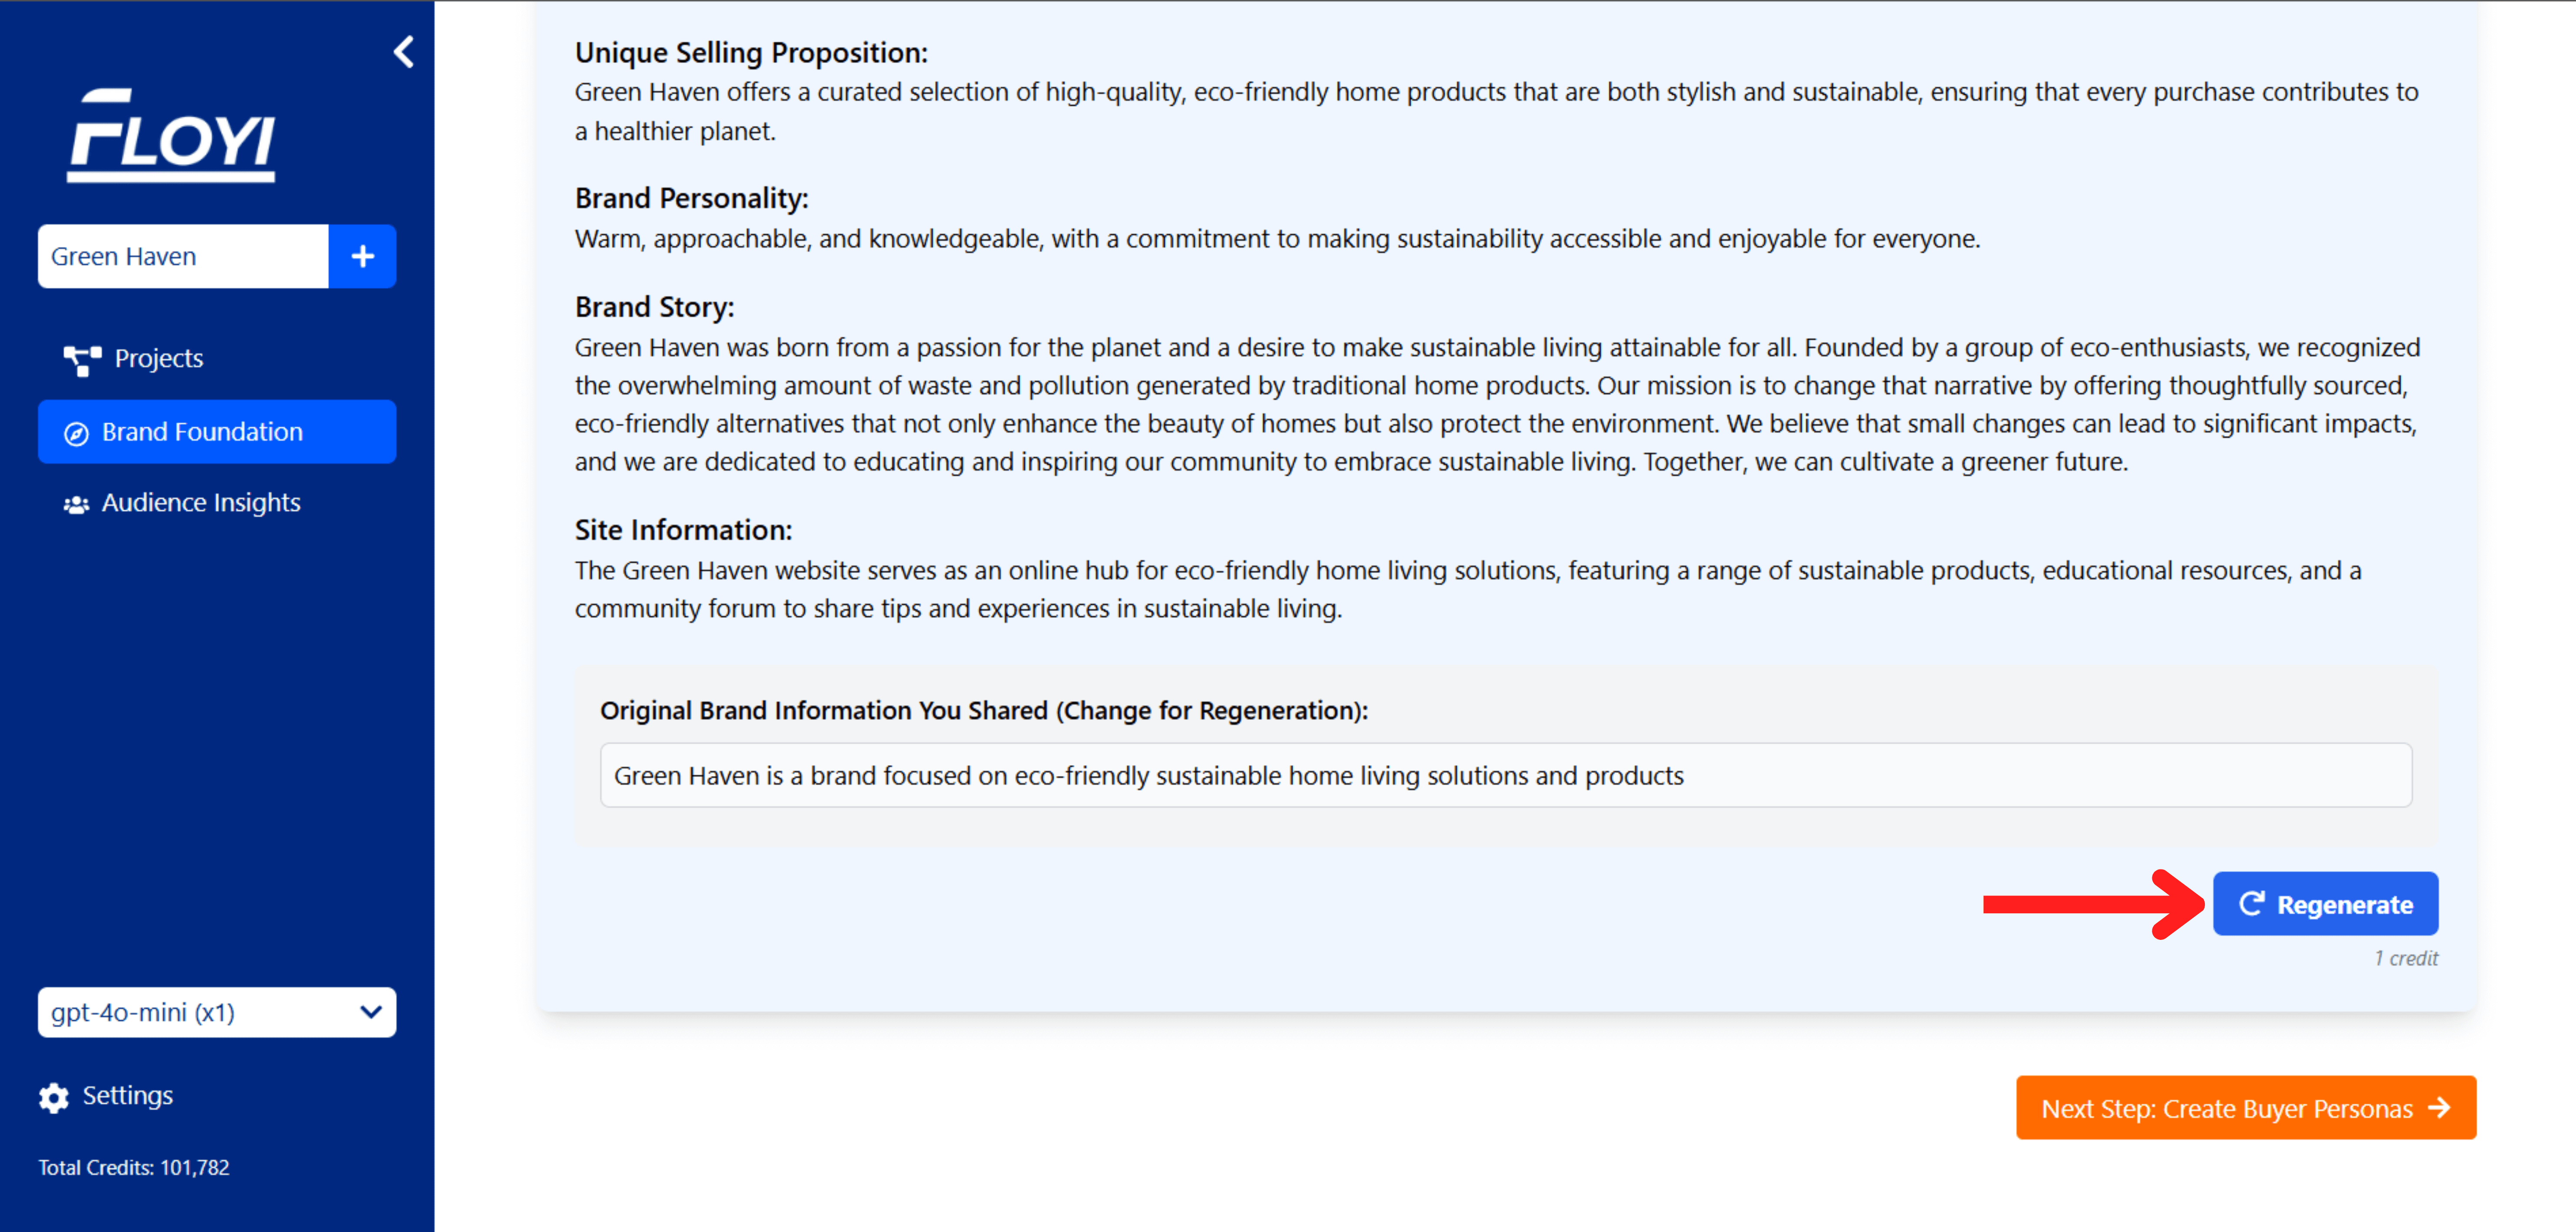Expand the model selector chevron
The width and height of the screenshot is (2576, 1232).
pyautogui.click(x=370, y=1012)
